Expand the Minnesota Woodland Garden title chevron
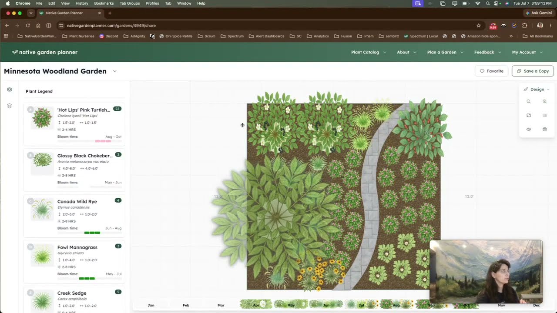 click(x=114, y=71)
